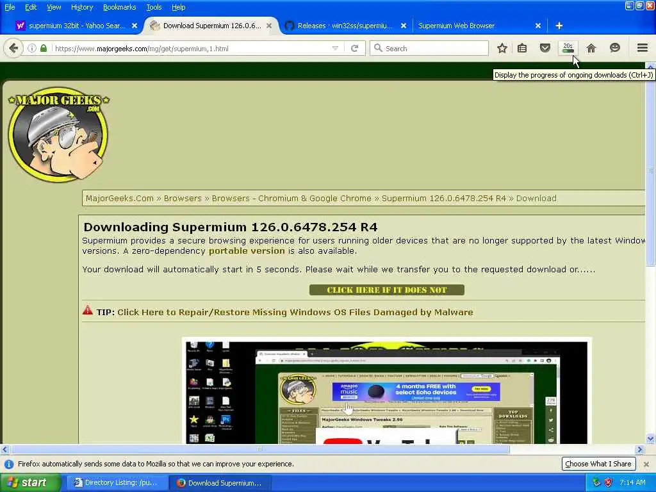The height and width of the screenshot is (492, 656).
Task: Click the horizontal scrollbar thumb
Action: 260,449
